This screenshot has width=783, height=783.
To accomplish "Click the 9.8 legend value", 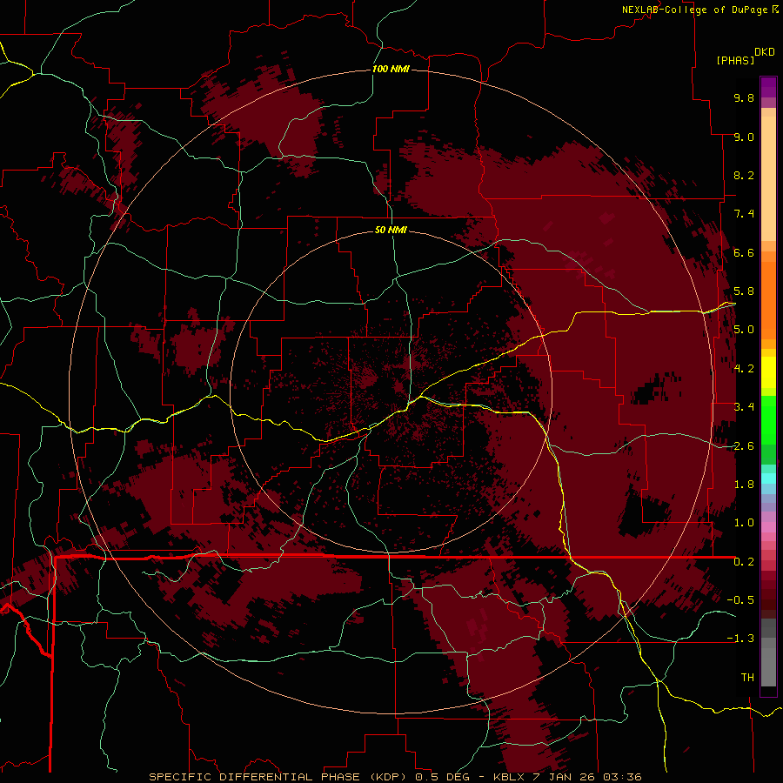I will pyautogui.click(x=744, y=97).
